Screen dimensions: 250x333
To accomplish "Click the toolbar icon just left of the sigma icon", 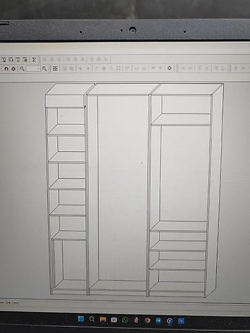I will [25, 59].
